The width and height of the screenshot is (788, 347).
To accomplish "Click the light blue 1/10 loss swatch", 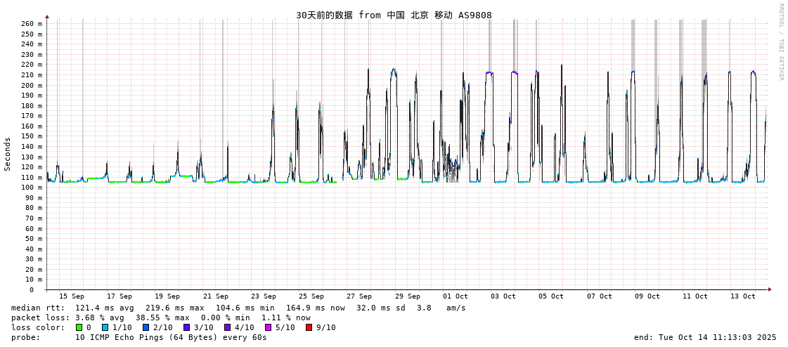I will point(105,327).
